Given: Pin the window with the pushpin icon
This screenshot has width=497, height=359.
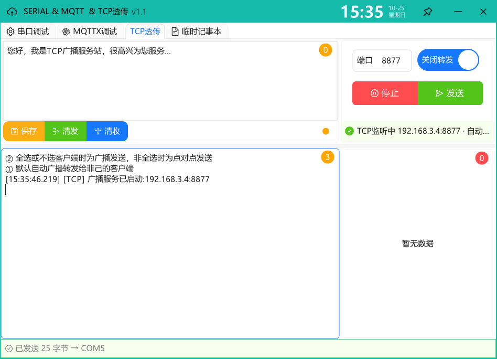Looking at the screenshot, I should (428, 12).
